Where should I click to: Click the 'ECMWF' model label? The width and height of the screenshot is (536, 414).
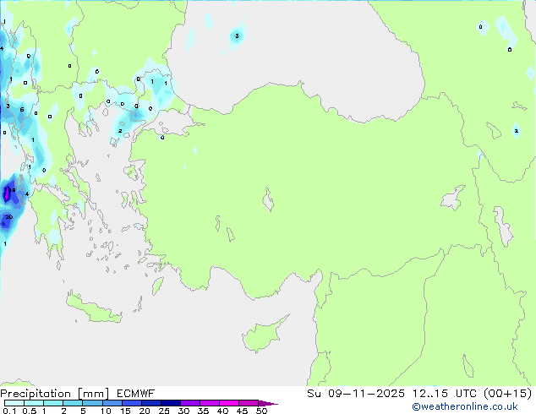pyautogui.click(x=136, y=394)
